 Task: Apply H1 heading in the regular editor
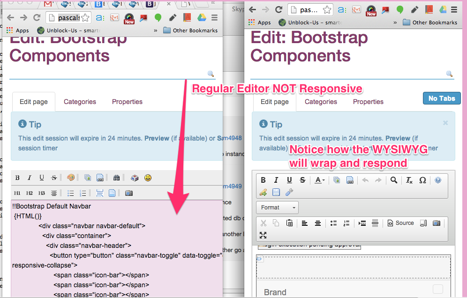coord(17,193)
